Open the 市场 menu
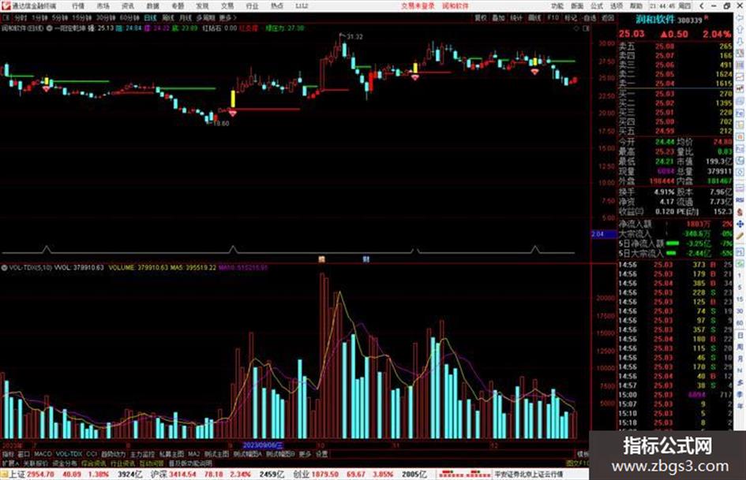The image size is (746, 480). [x=103, y=6]
